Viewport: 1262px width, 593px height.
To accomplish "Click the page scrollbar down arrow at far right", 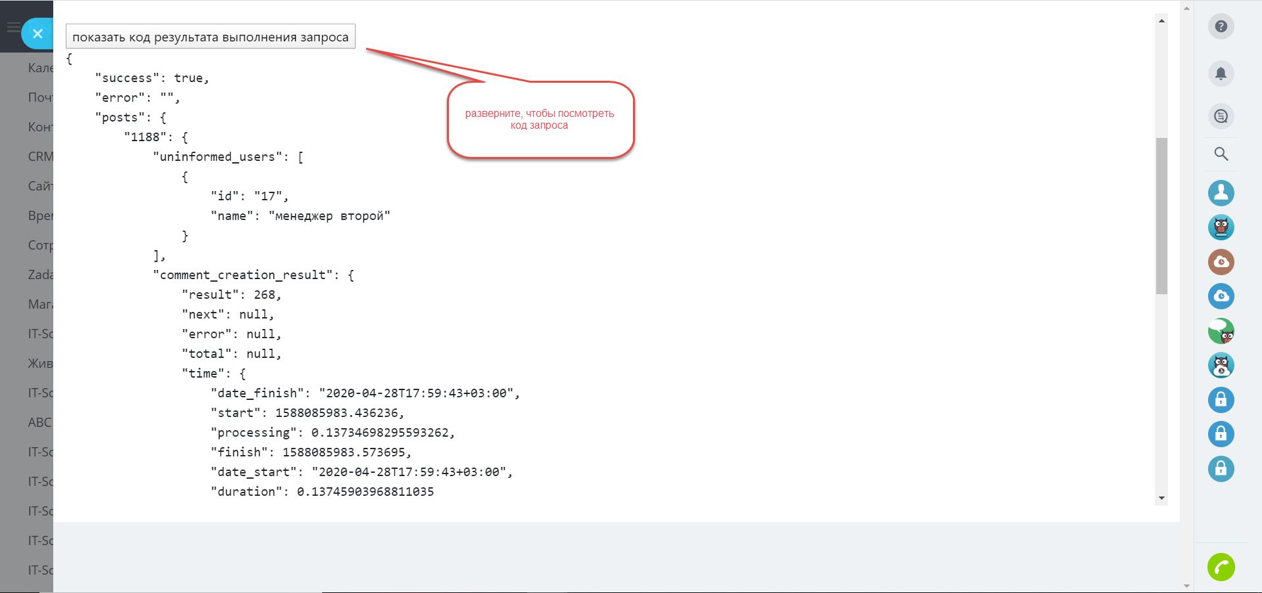I will [x=1186, y=586].
